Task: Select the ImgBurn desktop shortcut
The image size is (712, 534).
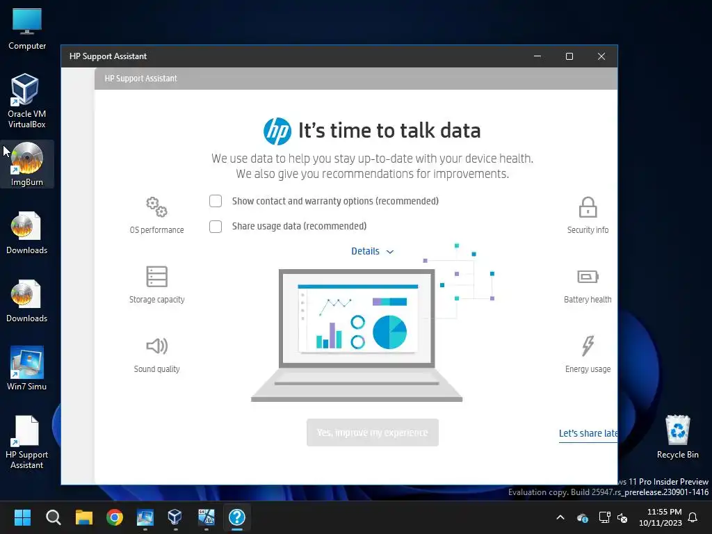Action: (x=27, y=164)
